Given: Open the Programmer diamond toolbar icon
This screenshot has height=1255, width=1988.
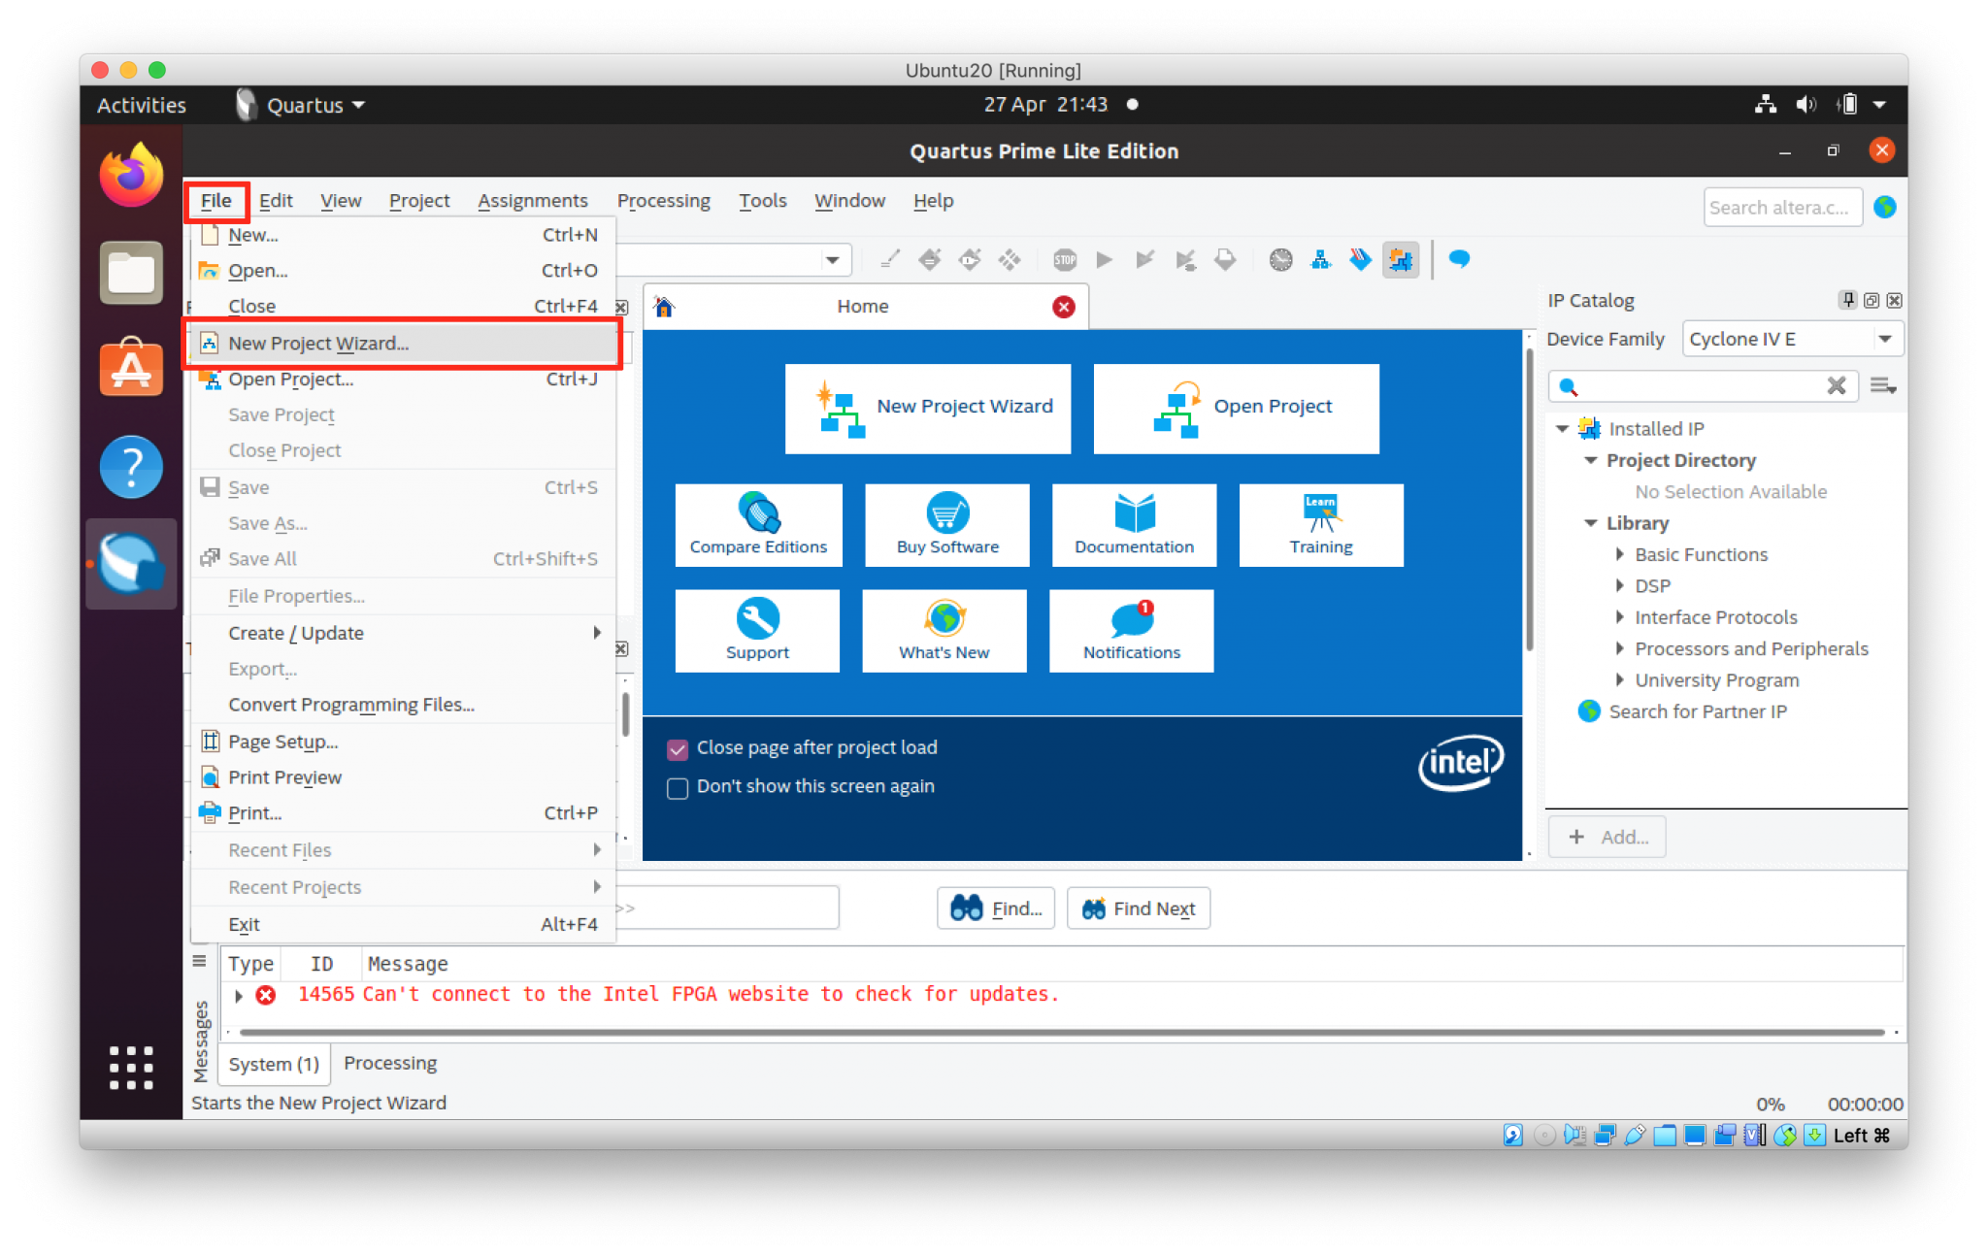Looking at the screenshot, I should point(1360,259).
